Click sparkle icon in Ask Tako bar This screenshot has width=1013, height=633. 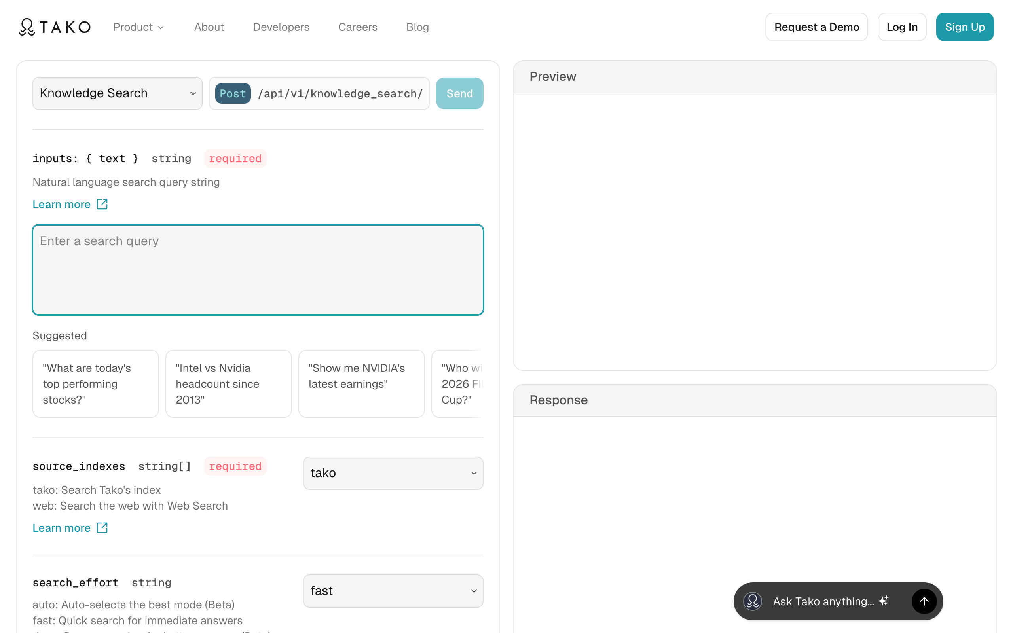883,601
